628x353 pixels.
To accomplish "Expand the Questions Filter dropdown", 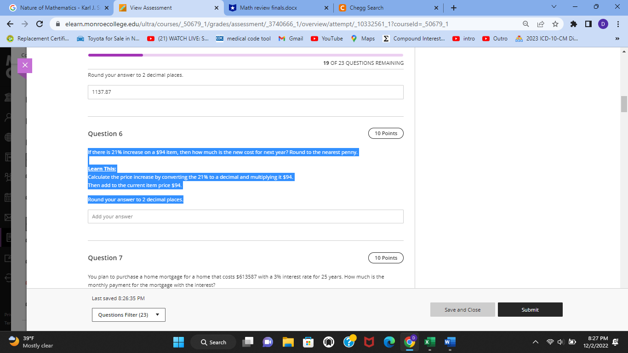I will 128,314.
